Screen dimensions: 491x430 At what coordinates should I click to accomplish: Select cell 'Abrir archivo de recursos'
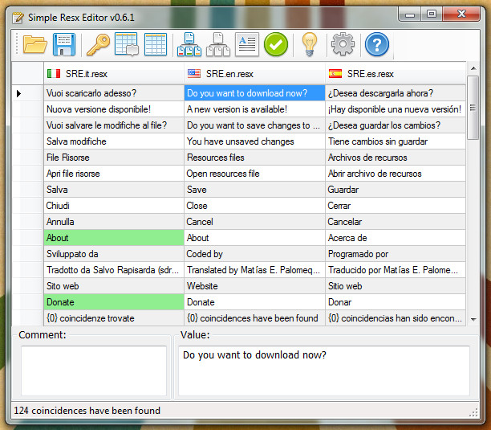pyautogui.click(x=396, y=174)
